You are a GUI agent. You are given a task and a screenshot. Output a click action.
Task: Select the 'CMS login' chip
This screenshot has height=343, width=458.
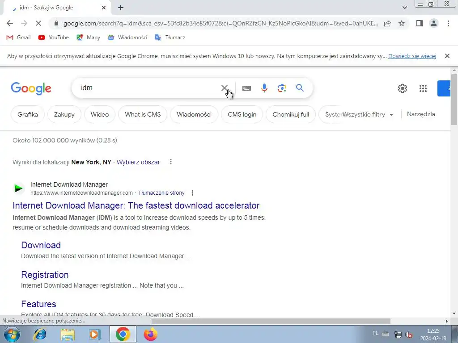pyautogui.click(x=242, y=114)
